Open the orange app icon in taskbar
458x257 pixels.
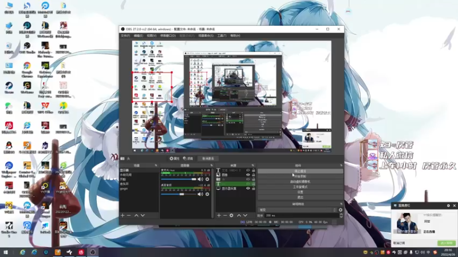pos(58,252)
